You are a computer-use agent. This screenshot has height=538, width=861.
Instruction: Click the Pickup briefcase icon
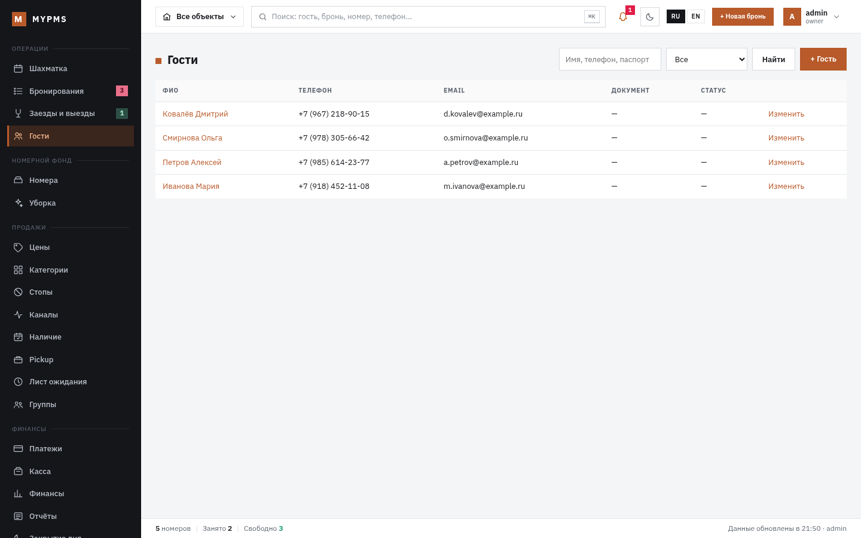[x=19, y=360]
